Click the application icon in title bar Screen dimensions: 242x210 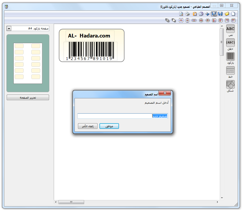click(6, 6)
